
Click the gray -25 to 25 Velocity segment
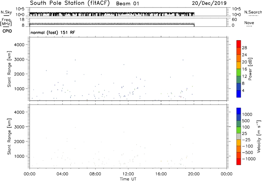click(x=239, y=137)
